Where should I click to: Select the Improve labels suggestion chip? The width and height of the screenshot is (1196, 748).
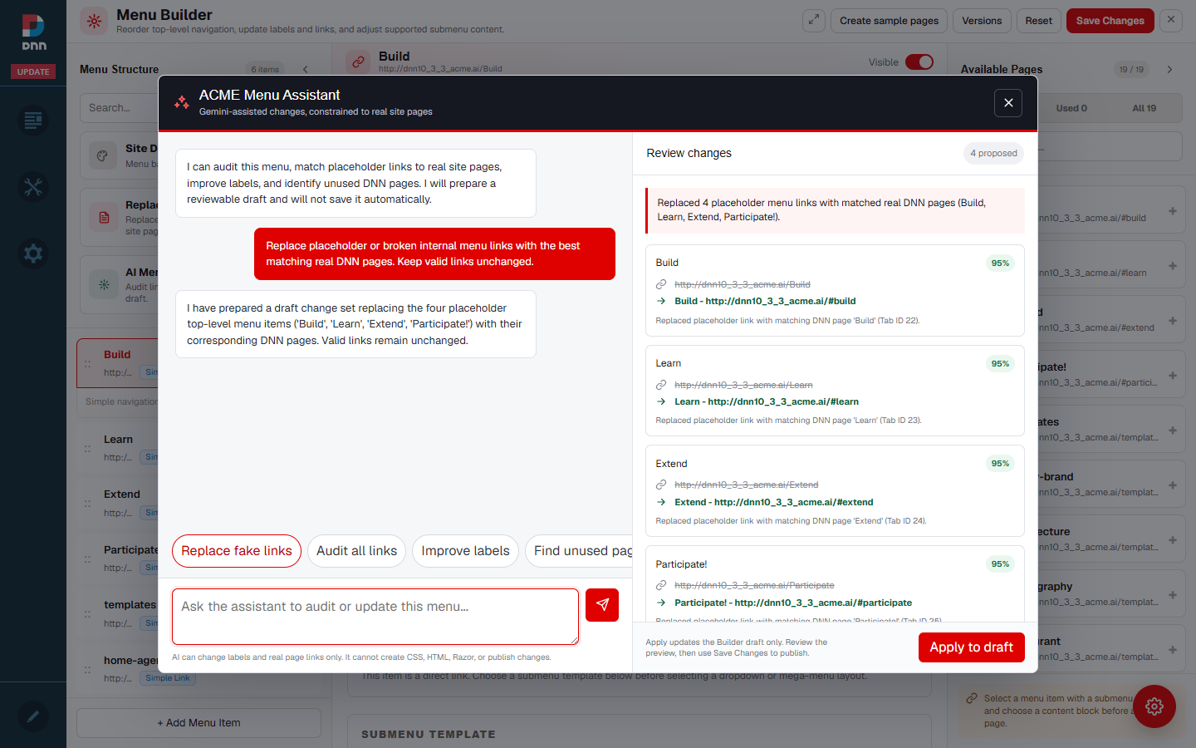pos(465,551)
